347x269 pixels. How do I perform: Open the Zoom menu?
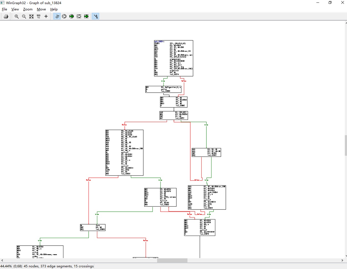coord(28,9)
